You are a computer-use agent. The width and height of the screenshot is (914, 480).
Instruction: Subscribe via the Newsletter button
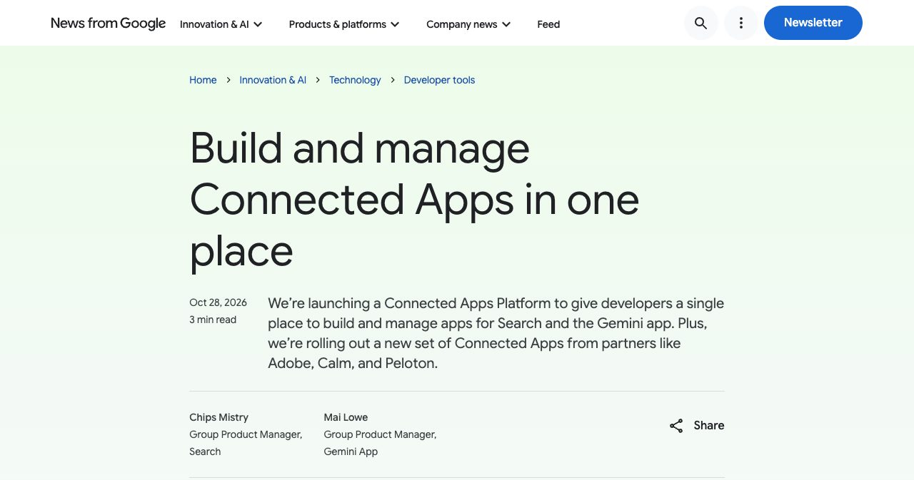tap(813, 23)
